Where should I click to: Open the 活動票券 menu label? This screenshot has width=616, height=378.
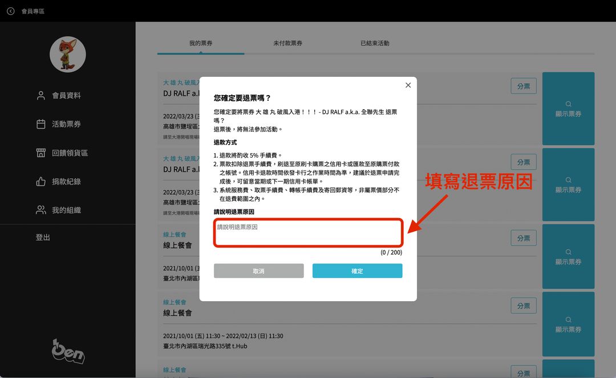66,124
